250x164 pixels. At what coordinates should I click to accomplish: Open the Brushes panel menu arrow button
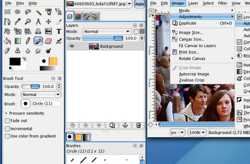135,145
